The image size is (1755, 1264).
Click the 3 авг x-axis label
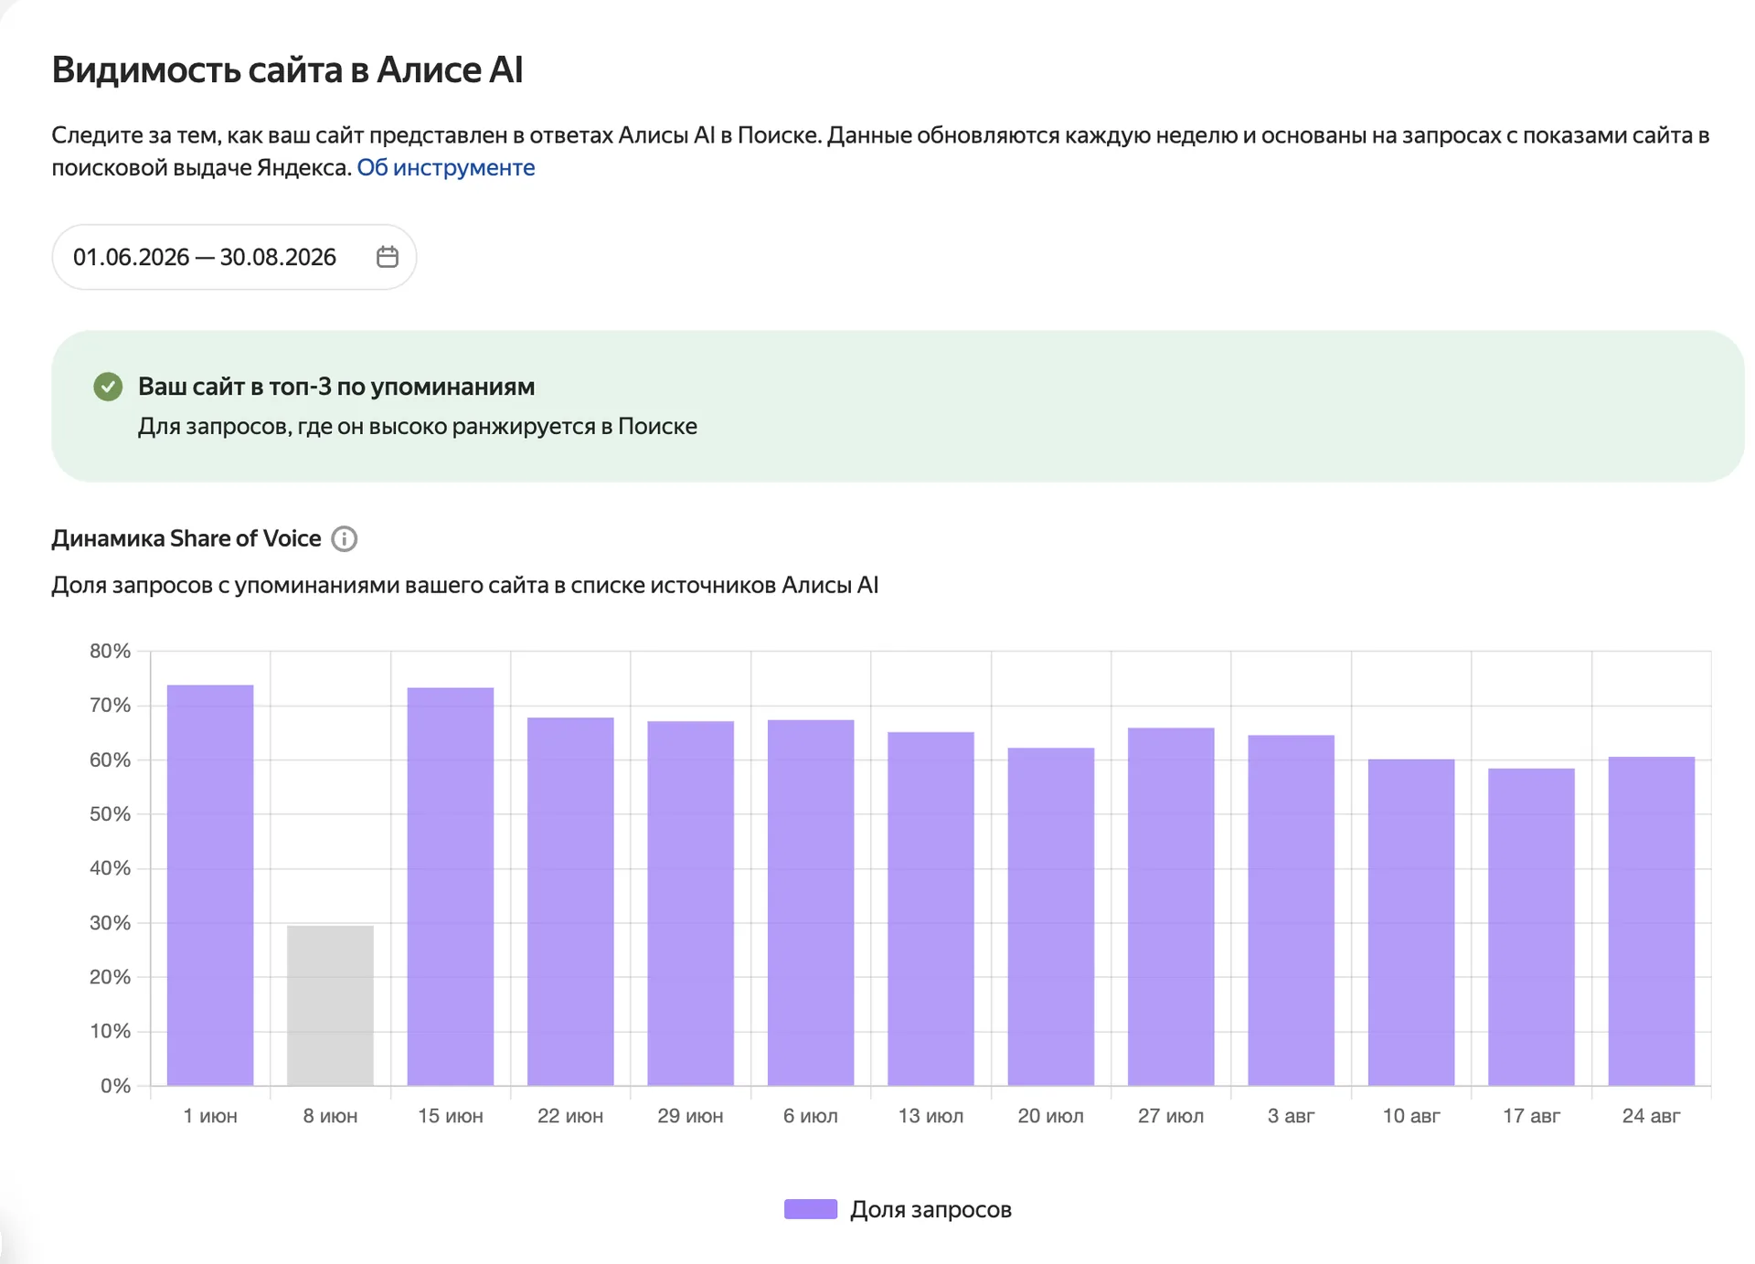tap(1291, 1116)
